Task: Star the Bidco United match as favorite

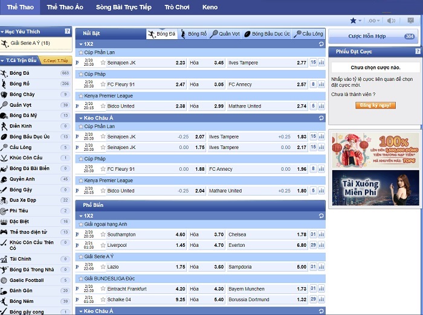Action: (103, 106)
